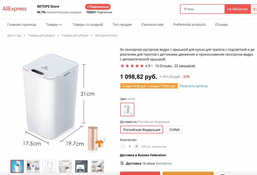Select shipping from CHINA
257x175 pixels.
click(x=174, y=130)
